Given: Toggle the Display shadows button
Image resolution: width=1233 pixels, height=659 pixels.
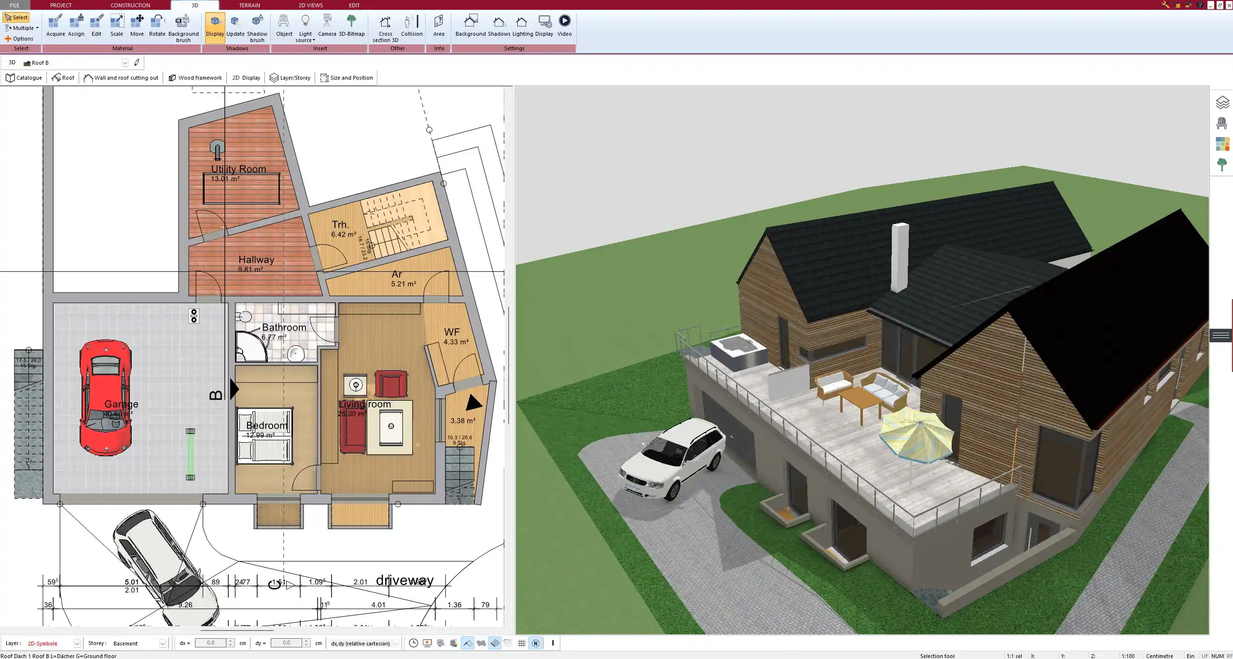Looking at the screenshot, I should click(x=215, y=28).
